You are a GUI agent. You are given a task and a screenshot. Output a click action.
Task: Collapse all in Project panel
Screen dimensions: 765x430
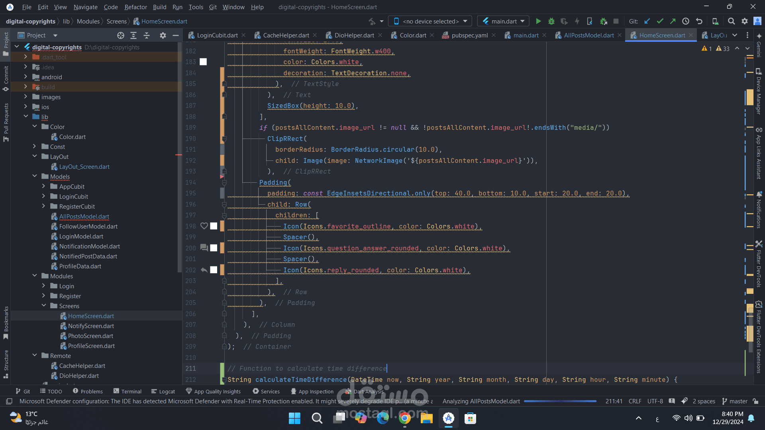147,35
